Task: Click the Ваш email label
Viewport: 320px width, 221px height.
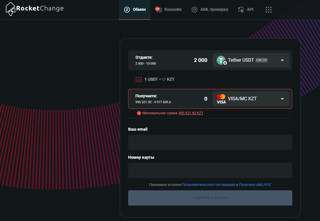Action: [x=138, y=129]
